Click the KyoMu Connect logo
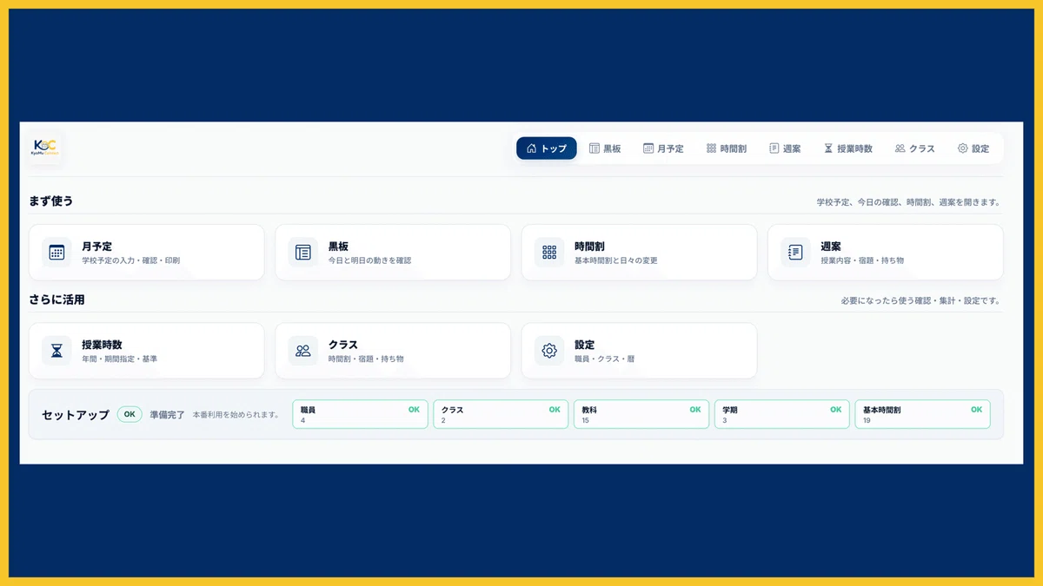1043x586 pixels. [x=45, y=148]
